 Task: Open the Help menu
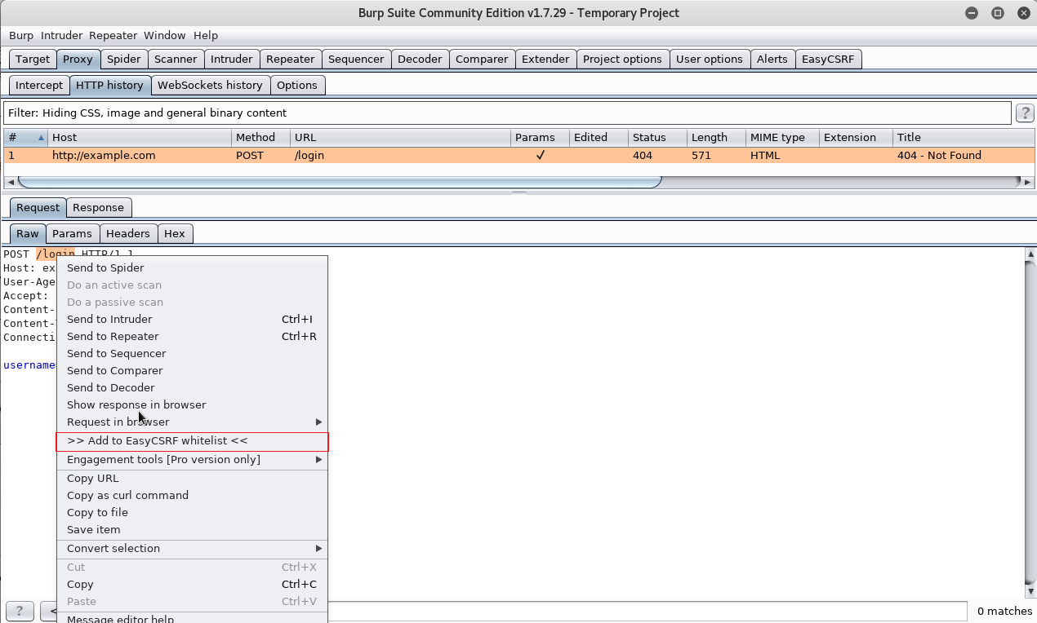tap(206, 35)
